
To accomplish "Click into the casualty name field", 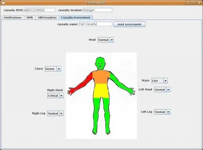I will pyautogui.click(x=95, y=24).
